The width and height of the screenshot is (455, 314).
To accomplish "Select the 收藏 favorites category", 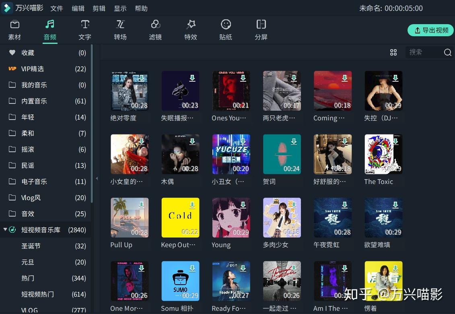I will click(x=46, y=53).
